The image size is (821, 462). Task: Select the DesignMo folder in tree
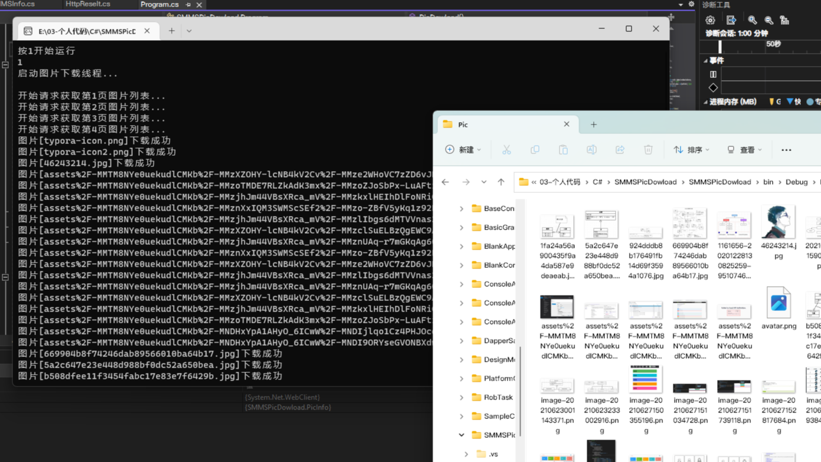coord(493,359)
